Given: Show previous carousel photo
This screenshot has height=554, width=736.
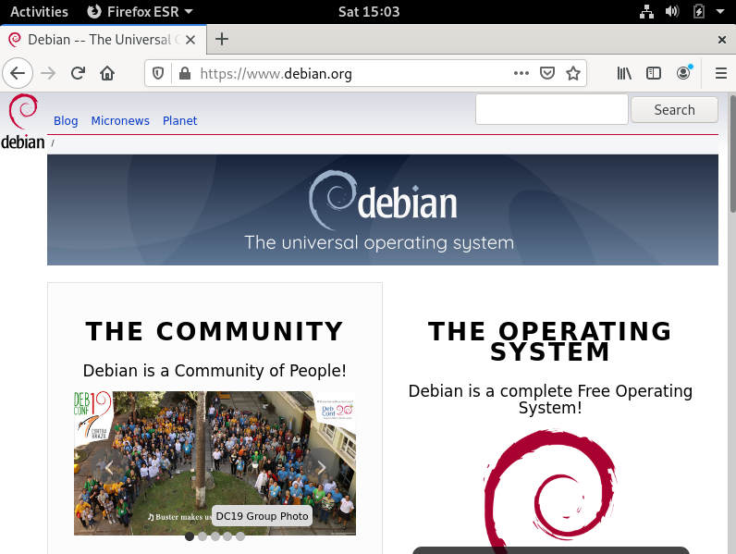Looking at the screenshot, I should 109,467.
